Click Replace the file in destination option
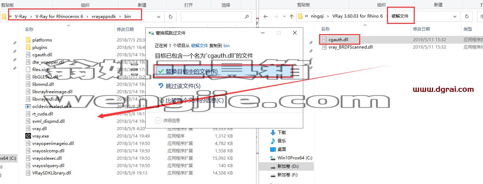The image size is (483, 184). pyautogui.click(x=223, y=71)
